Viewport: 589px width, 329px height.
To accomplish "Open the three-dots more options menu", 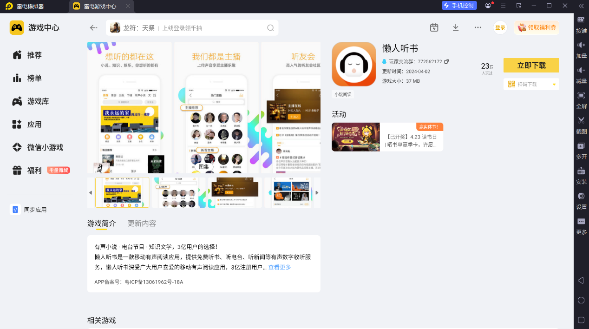I will pyautogui.click(x=478, y=27).
